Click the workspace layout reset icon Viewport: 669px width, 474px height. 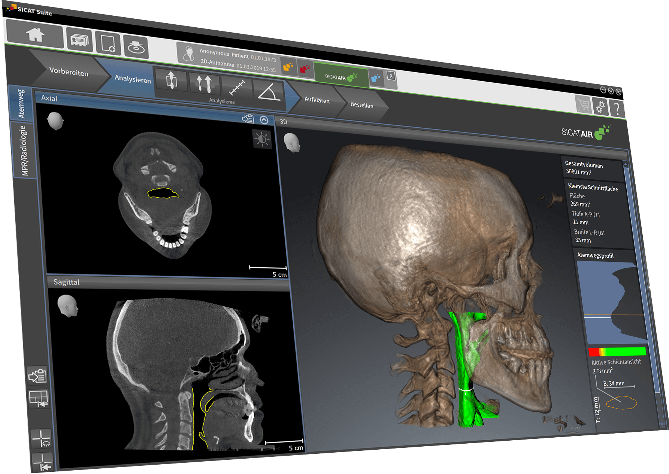[39, 399]
